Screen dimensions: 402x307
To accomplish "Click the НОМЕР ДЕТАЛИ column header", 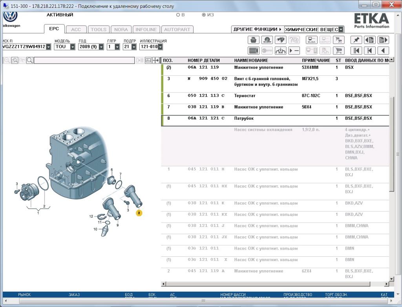I will point(204,60).
